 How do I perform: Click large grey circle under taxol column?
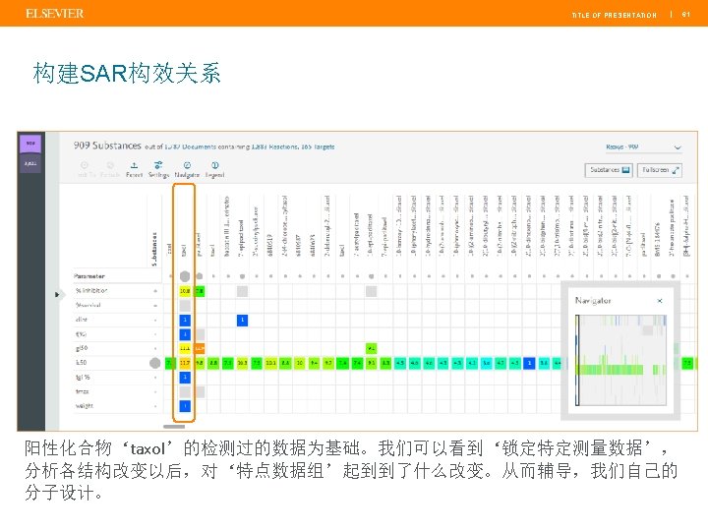tap(185, 276)
